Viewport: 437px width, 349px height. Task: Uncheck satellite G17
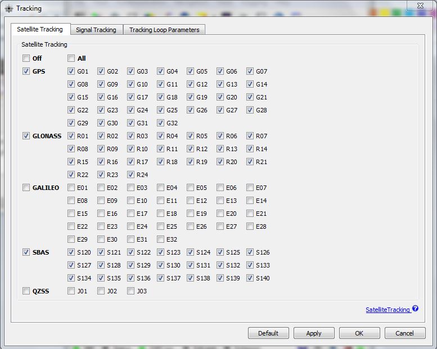[x=130, y=97]
